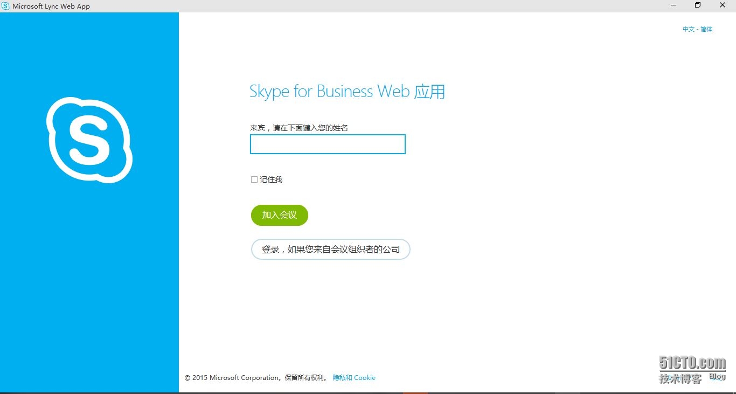Open the 隐私和 Cookie link
Image resolution: width=736 pixels, height=394 pixels.
coord(354,378)
